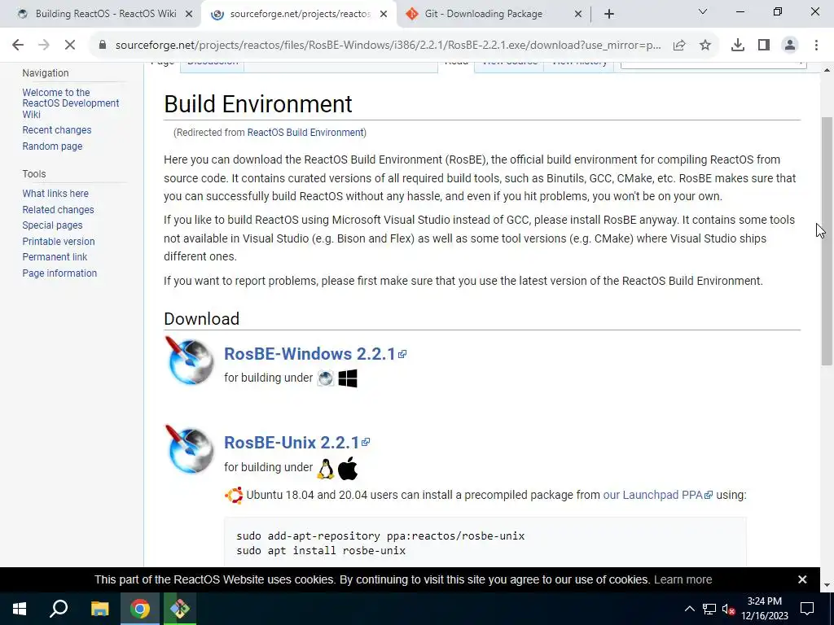The height and width of the screenshot is (625, 834).
Task: Click the Apple logo icon
Action: click(x=348, y=468)
